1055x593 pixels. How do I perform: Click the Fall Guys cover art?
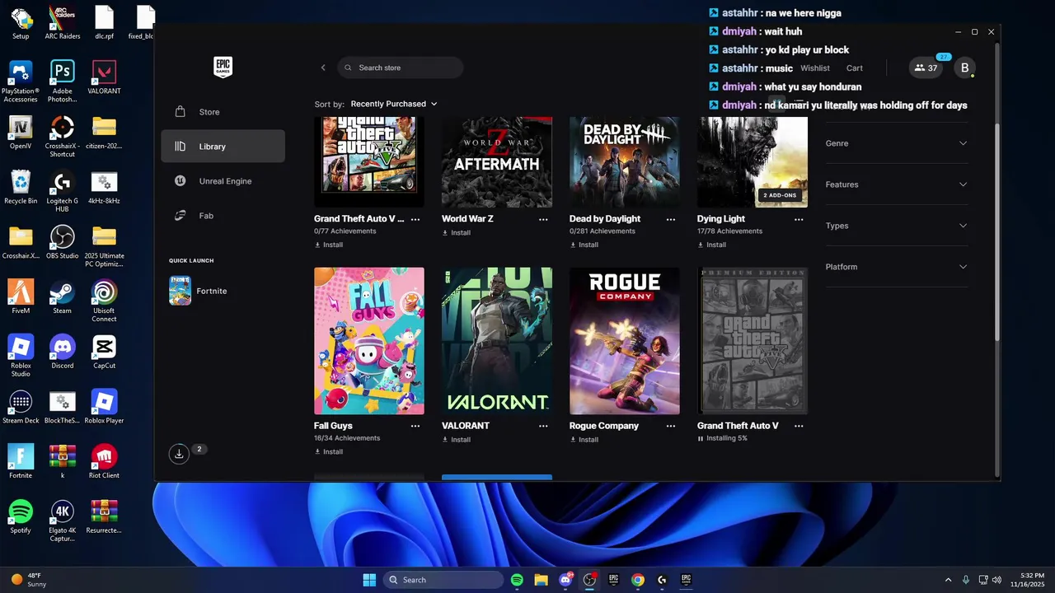(369, 340)
